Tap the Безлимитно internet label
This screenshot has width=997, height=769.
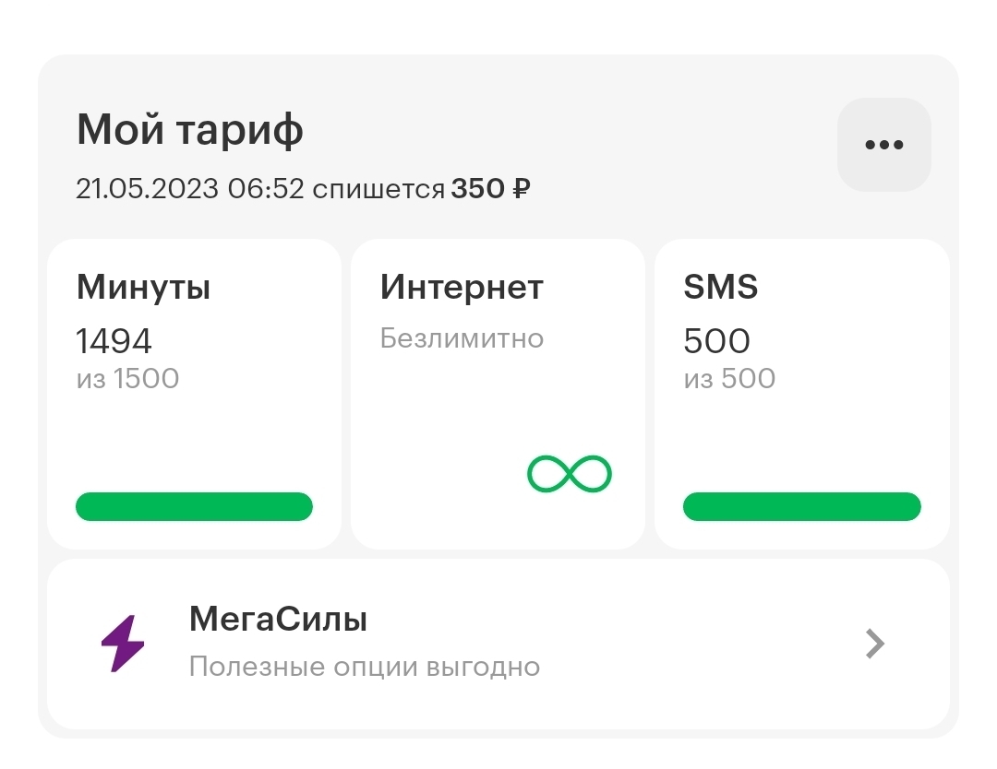[x=462, y=338]
